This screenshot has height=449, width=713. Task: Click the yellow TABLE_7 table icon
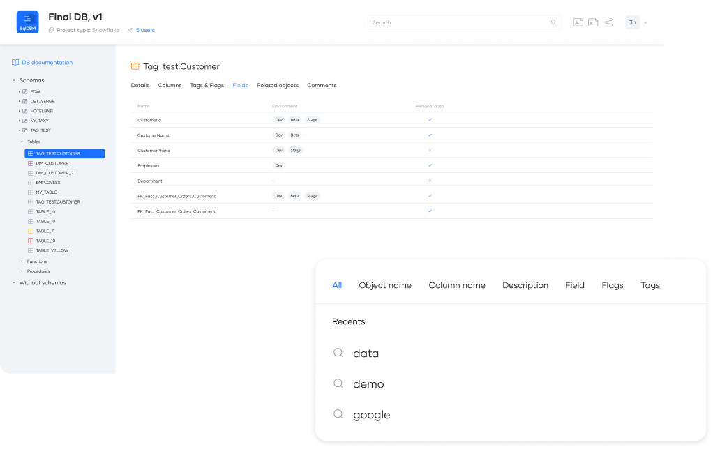(31, 231)
